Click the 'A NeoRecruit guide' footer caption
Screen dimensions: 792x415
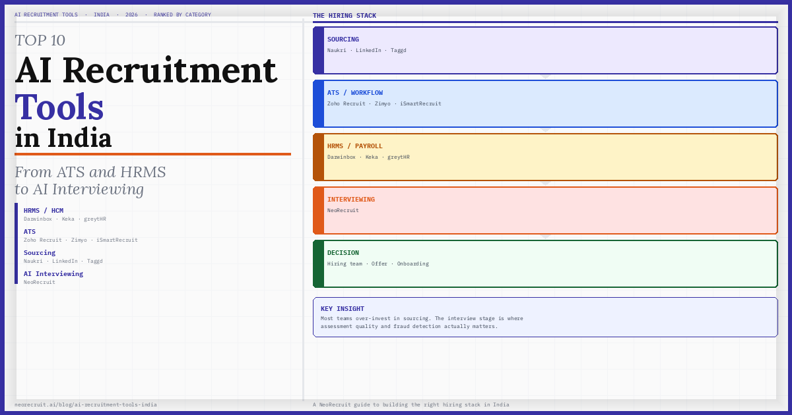point(411,404)
